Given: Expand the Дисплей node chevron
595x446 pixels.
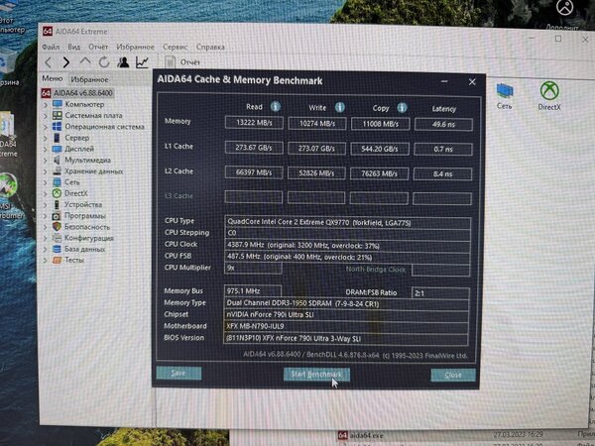Looking at the screenshot, I should 46,149.
